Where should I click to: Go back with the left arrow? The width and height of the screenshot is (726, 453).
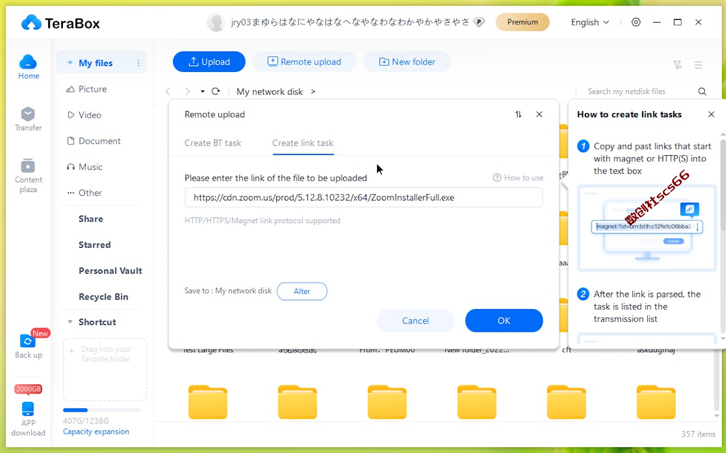click(167, 91)
